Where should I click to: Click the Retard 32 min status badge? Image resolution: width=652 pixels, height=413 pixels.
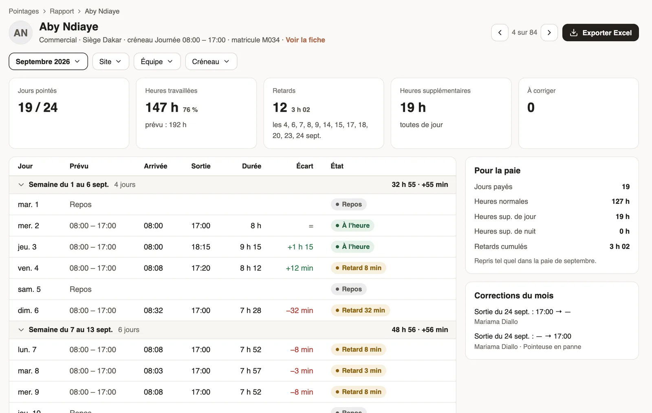click(x=360, y=310)
